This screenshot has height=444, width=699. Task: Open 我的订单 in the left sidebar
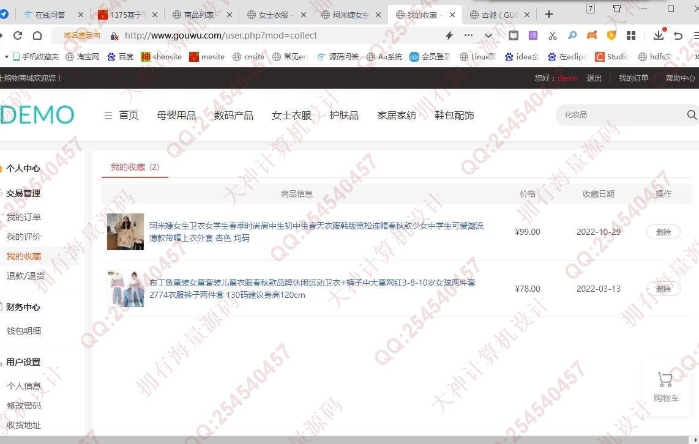(x=24, y=217)
